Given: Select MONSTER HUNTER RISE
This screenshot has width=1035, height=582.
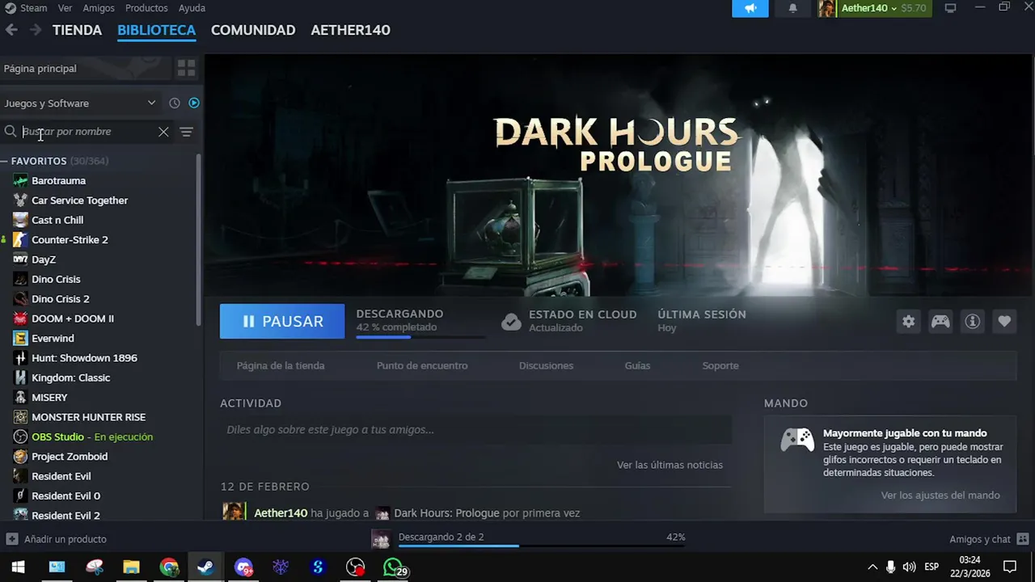Looking at the screenshot, I should click(x=88, y=417).
